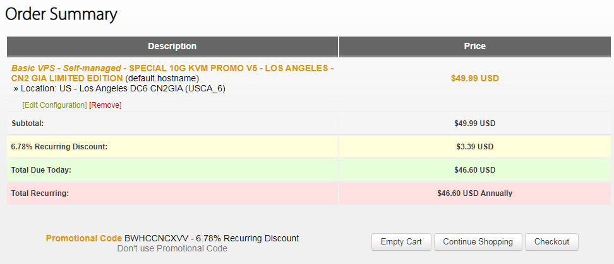Click the Order Summary heading
The image size is (614, 264).
[61, 14]
